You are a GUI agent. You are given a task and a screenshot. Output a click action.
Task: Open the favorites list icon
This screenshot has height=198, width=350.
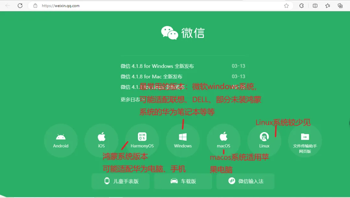tap(327, 6)
